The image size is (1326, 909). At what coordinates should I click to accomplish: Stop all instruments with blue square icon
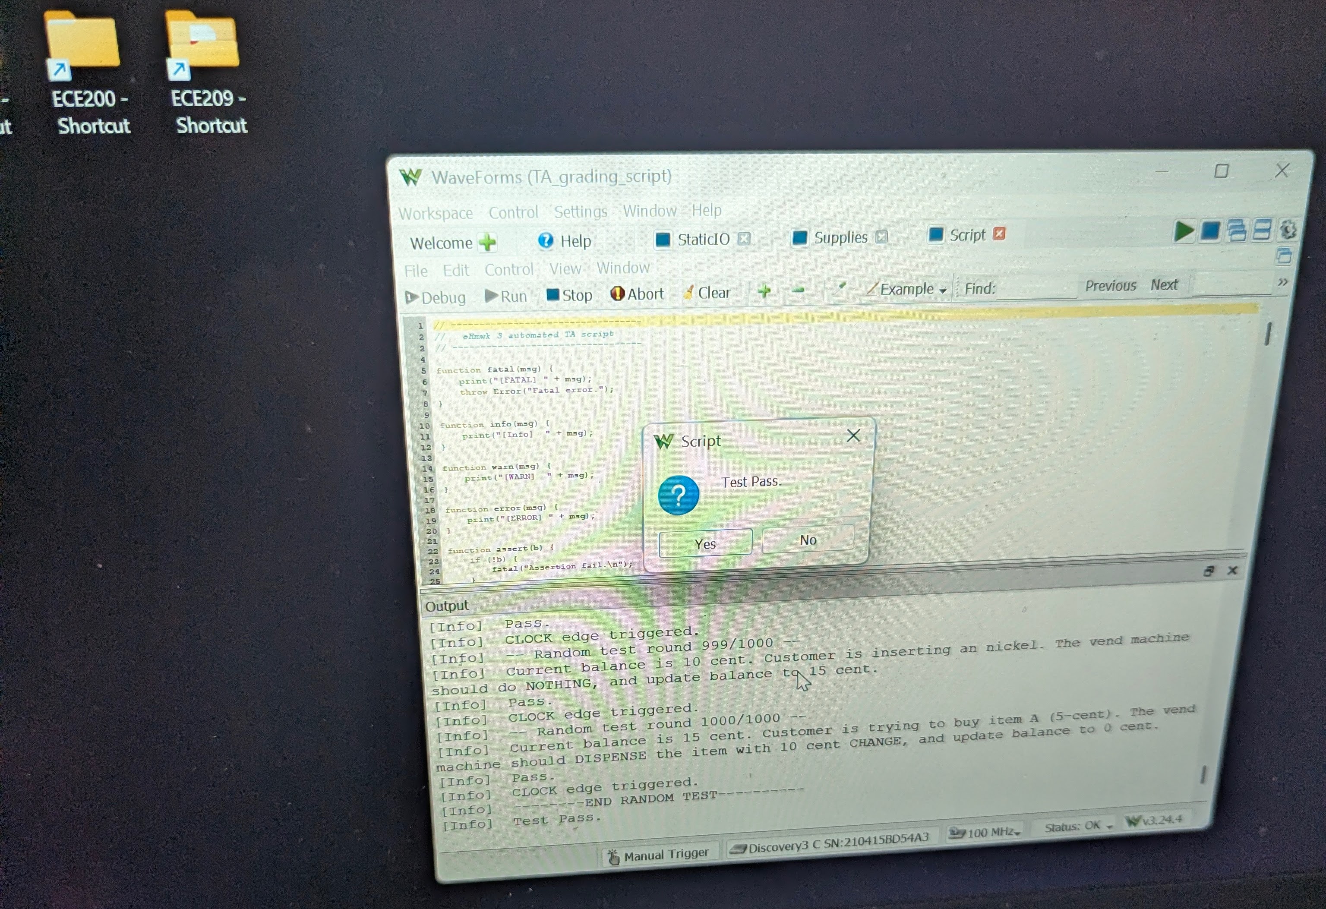(x=1210, y=230)
